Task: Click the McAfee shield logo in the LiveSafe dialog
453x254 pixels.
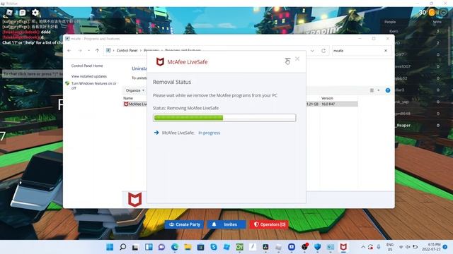Action: pyautogui.click(x=160, y=61)
